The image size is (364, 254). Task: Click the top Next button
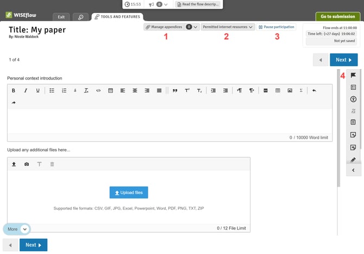point(343,60)
